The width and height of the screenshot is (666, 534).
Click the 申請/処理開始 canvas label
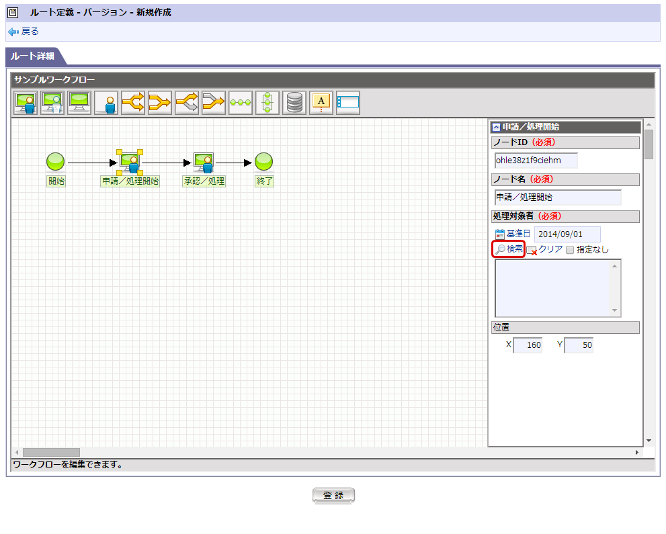tap(130, 181)
